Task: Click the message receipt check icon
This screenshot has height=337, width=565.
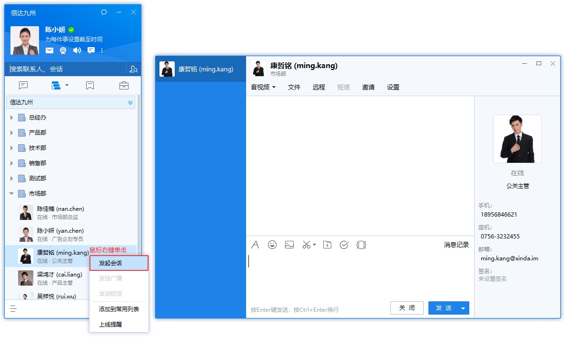Action: (x=344, y=245)
